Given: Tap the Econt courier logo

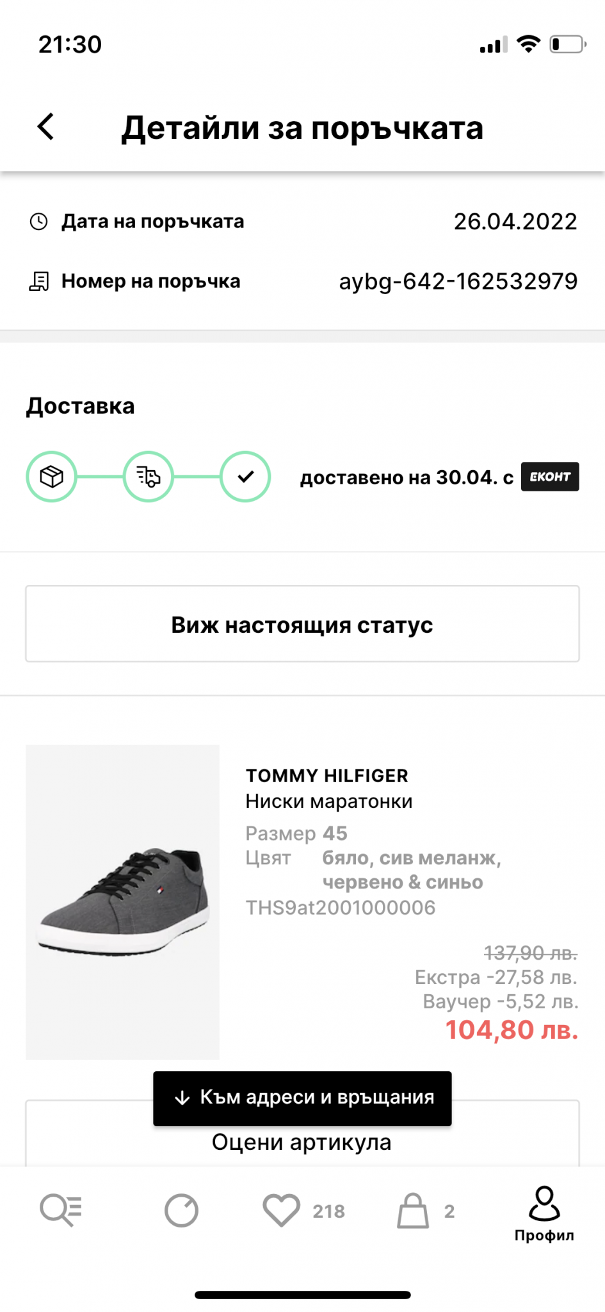Looking at the screenshot, I should (x=550, y=477).
